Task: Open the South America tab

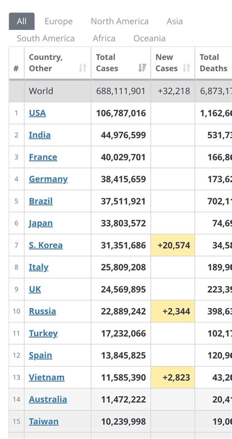Action: (x=46, y=38)
